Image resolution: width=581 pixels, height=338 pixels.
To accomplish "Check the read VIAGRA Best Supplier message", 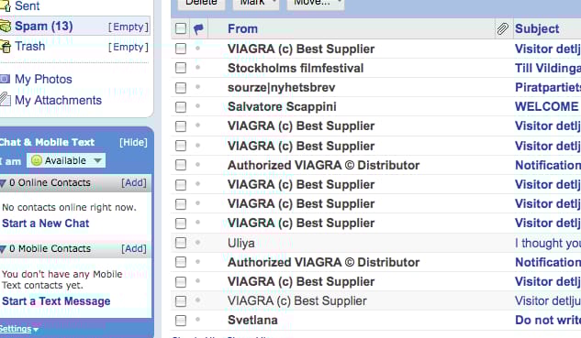I will click(x=181, y=301).
